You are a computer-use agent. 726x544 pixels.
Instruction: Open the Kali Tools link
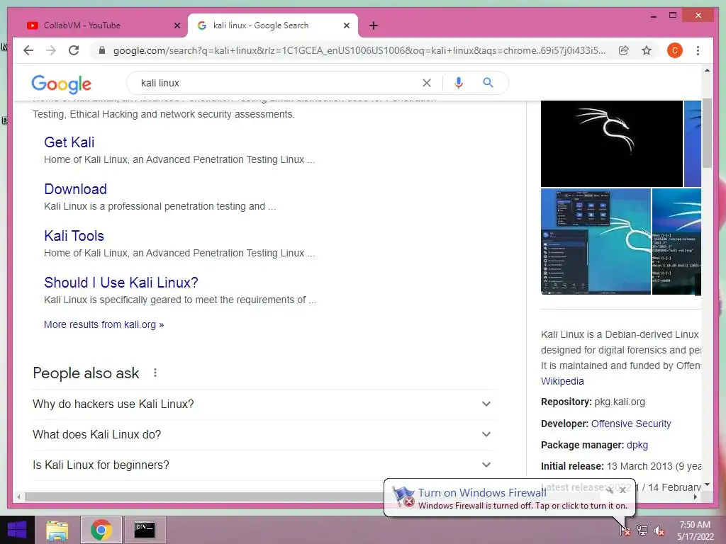(x=74, y=235)
